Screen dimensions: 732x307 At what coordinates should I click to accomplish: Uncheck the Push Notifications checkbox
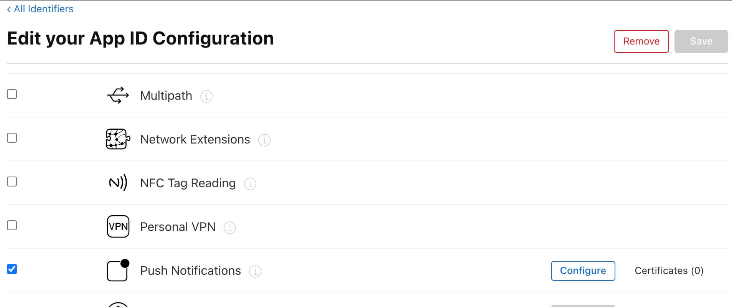pyautogui.click(x=12, y=269)
